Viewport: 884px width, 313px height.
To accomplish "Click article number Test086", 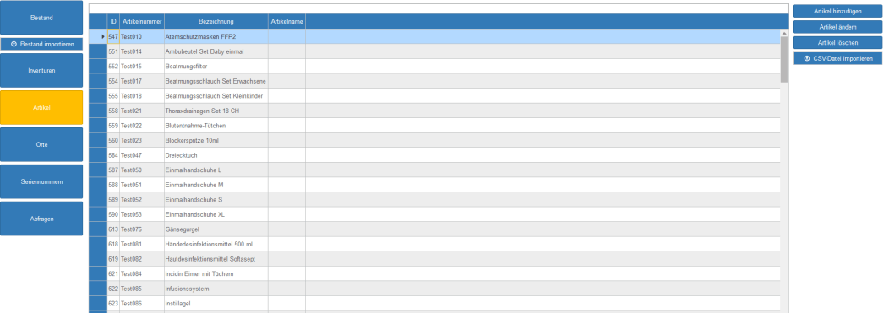I will [142, 304].
